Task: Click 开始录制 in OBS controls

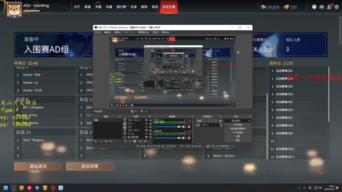Action: [238, 125]
